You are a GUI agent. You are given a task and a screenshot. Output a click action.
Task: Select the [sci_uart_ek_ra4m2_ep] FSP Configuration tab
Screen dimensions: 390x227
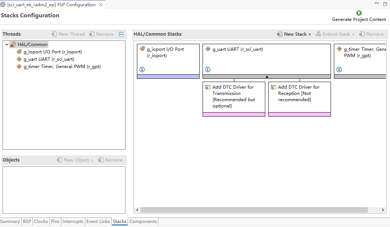click(x=51, y=5)
